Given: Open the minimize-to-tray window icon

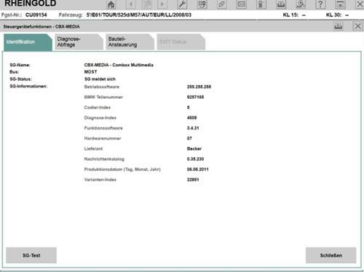Looking at the screenshot, I should point(340,4).
